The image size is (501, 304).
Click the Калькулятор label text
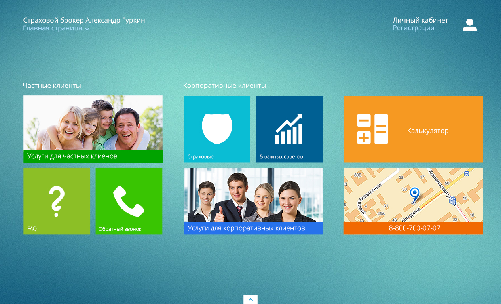point(427,131)
